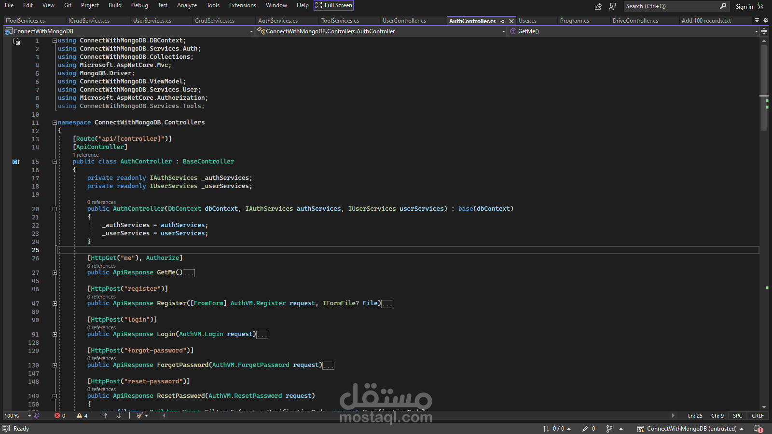Exit Full Screen mode
This screenshot has width=772, height=434.
tap(333, 5)
